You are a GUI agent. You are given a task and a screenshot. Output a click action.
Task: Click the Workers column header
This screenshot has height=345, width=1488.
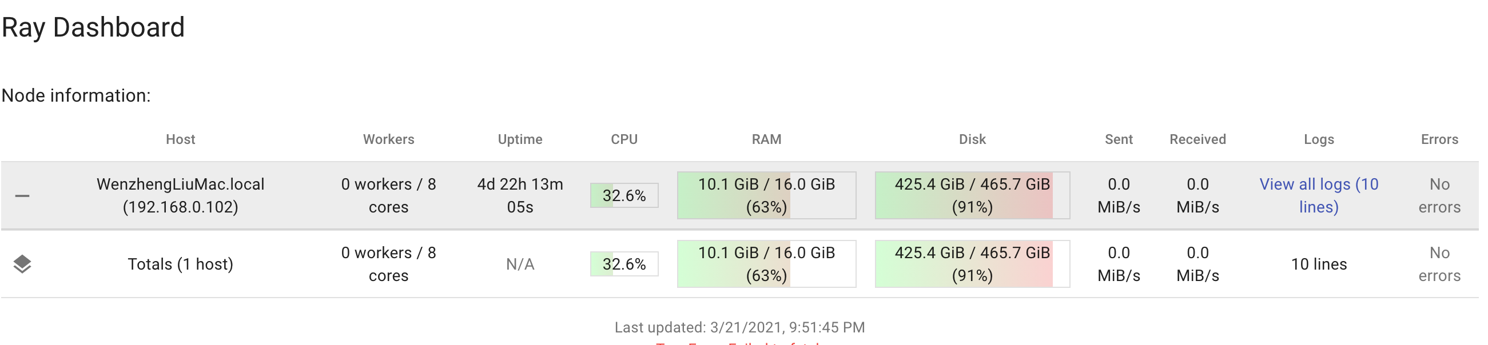click(388, 139)
